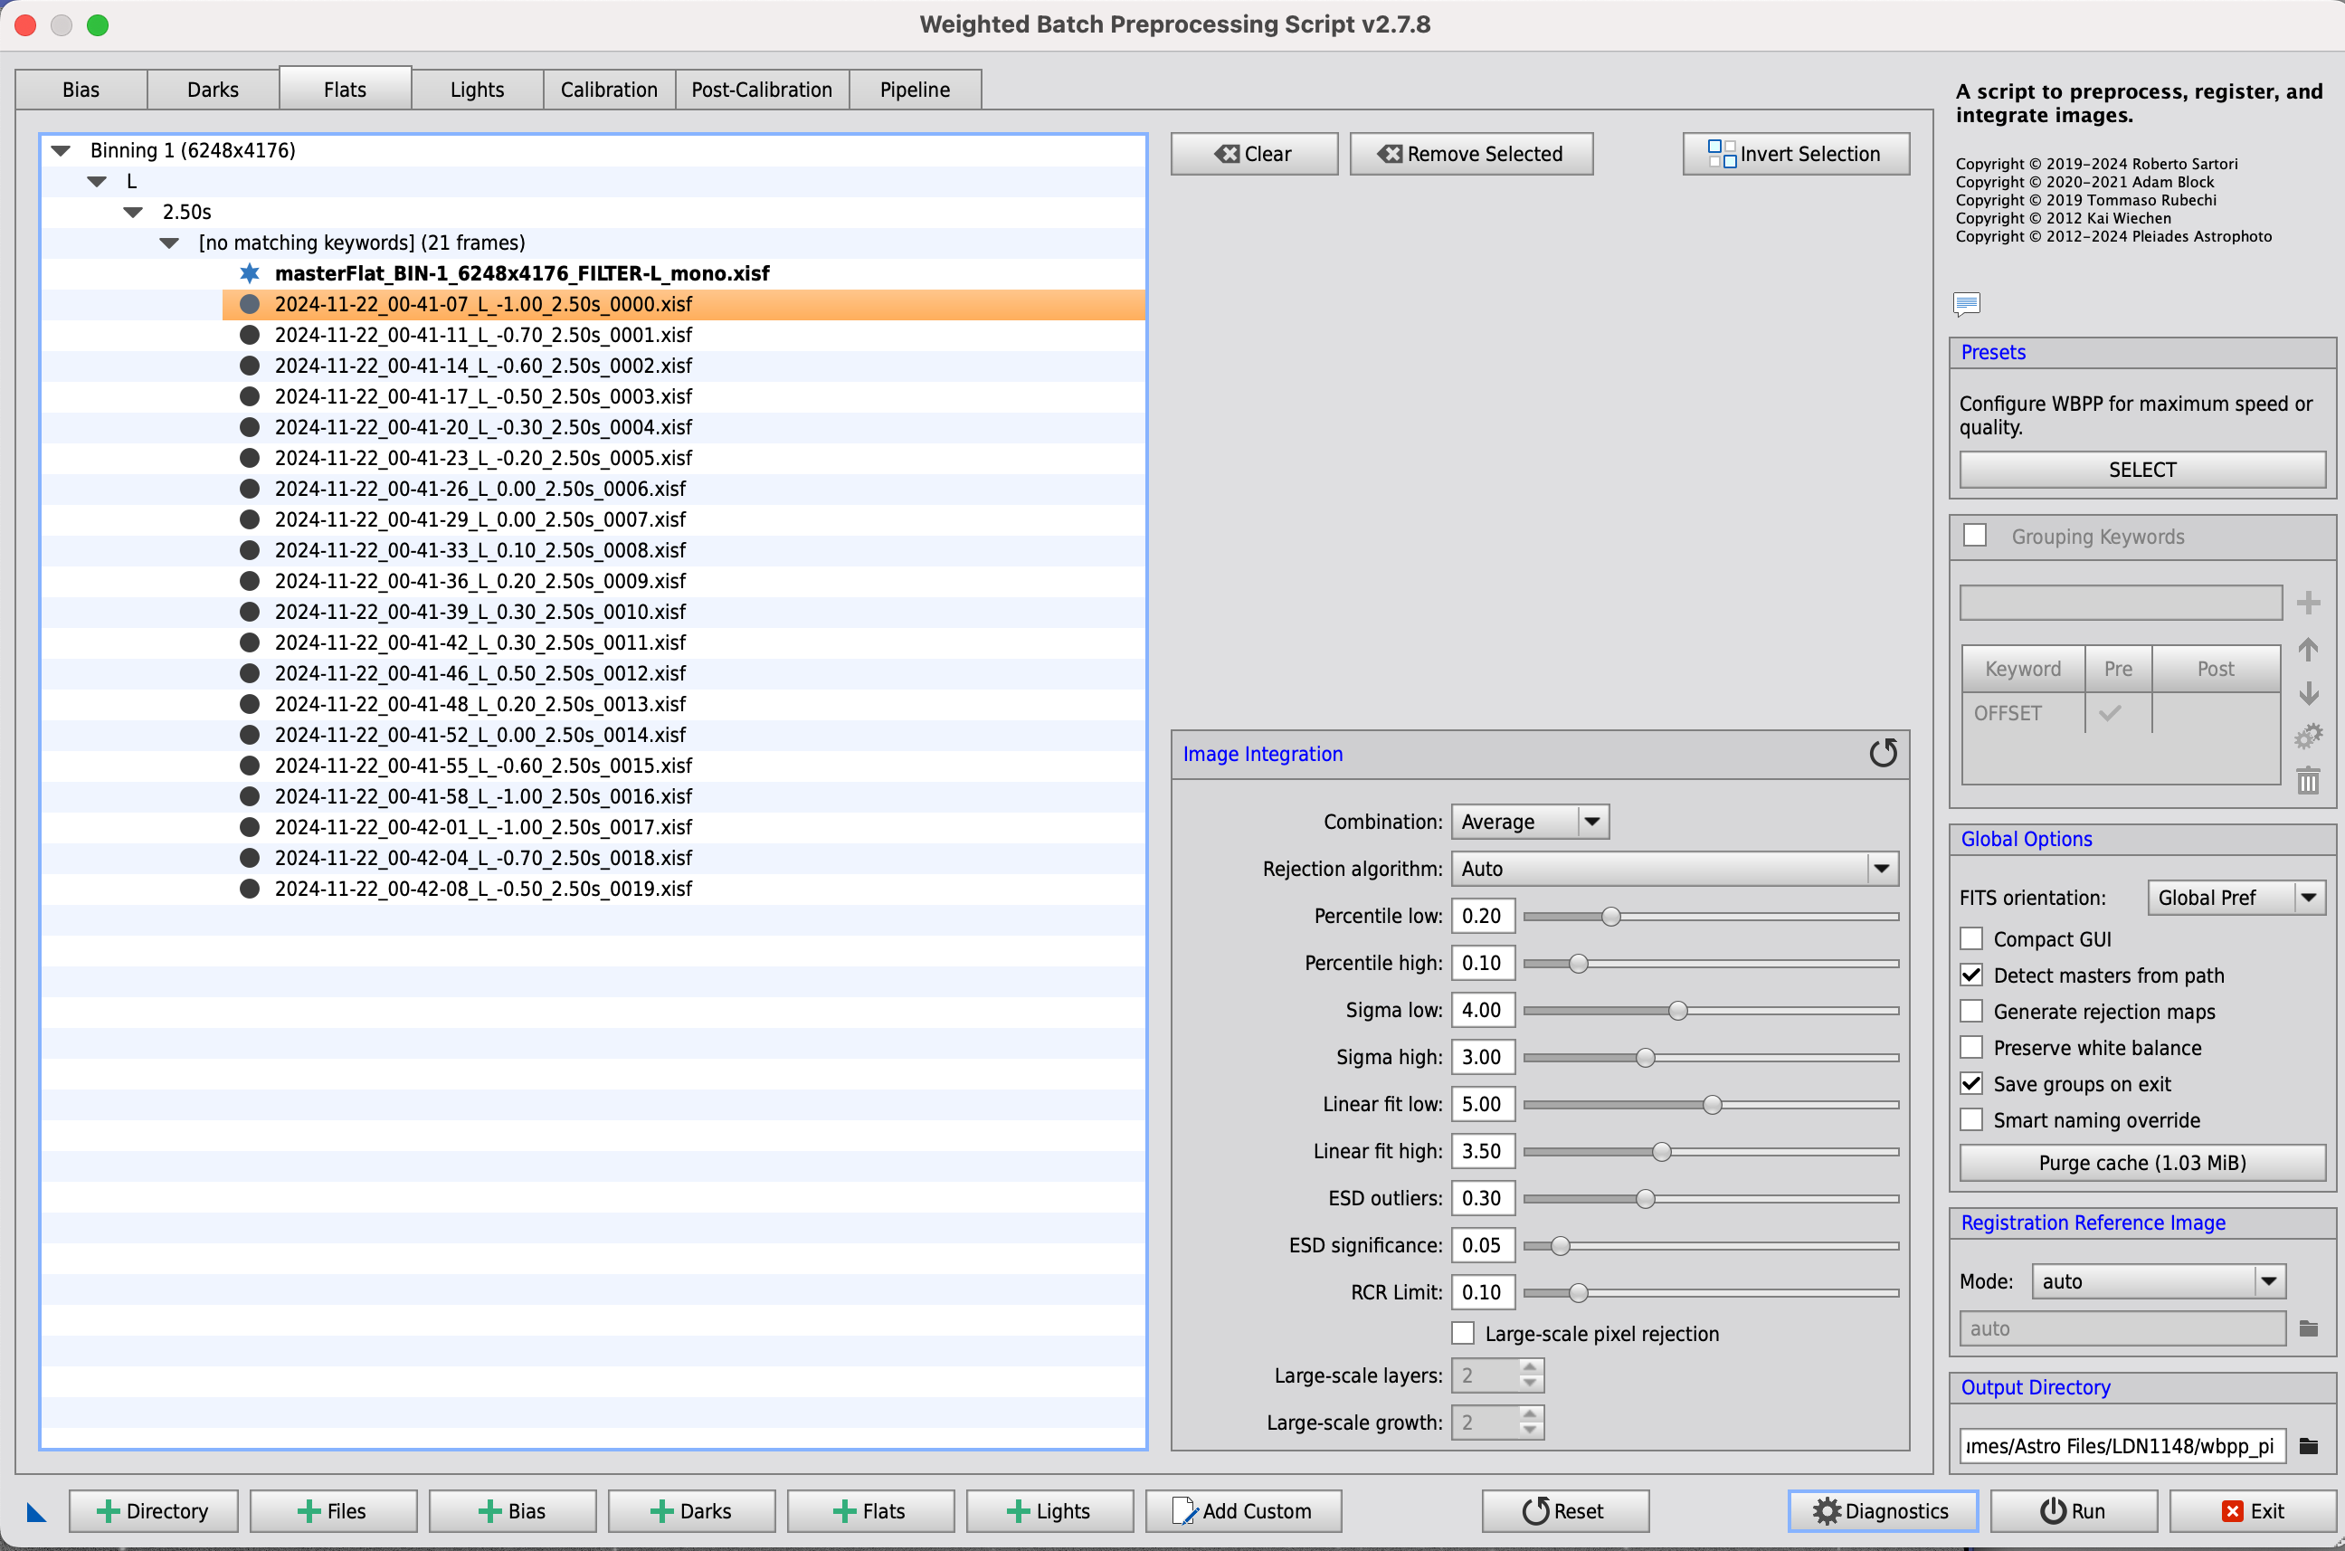Click the Sigma low slider handle
Image resolution: width=2345 pixels, height=1551 pixels.
(x=1677, y=1010)
